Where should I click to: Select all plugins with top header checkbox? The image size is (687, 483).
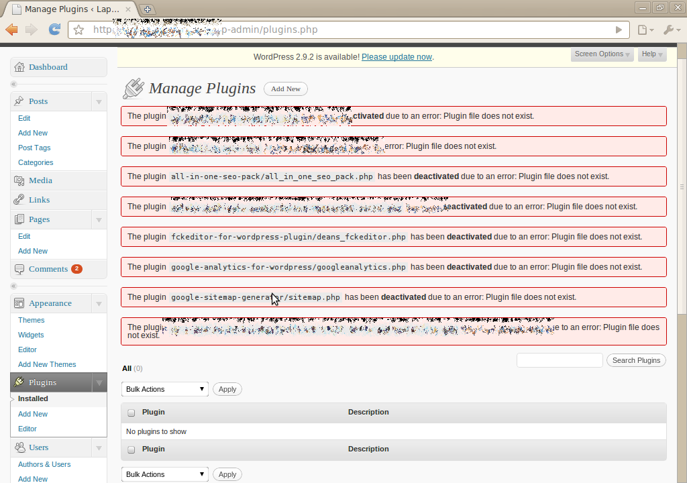tap(131, 413)
